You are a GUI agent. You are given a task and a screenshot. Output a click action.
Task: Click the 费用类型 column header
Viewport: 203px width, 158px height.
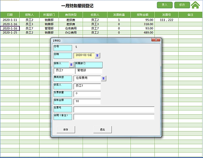click(71, 15)
